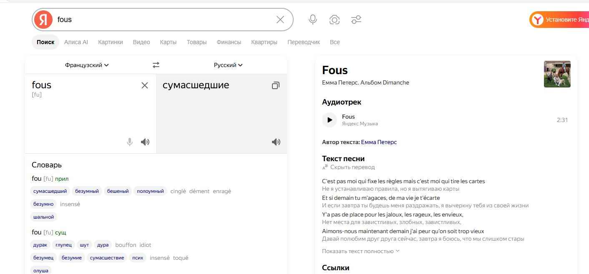The width and height of the screenshot is (589, 274).
Task: Click lyric line 'Aimons-nous maintenant demain'
Action: click(x=403, y=231)
